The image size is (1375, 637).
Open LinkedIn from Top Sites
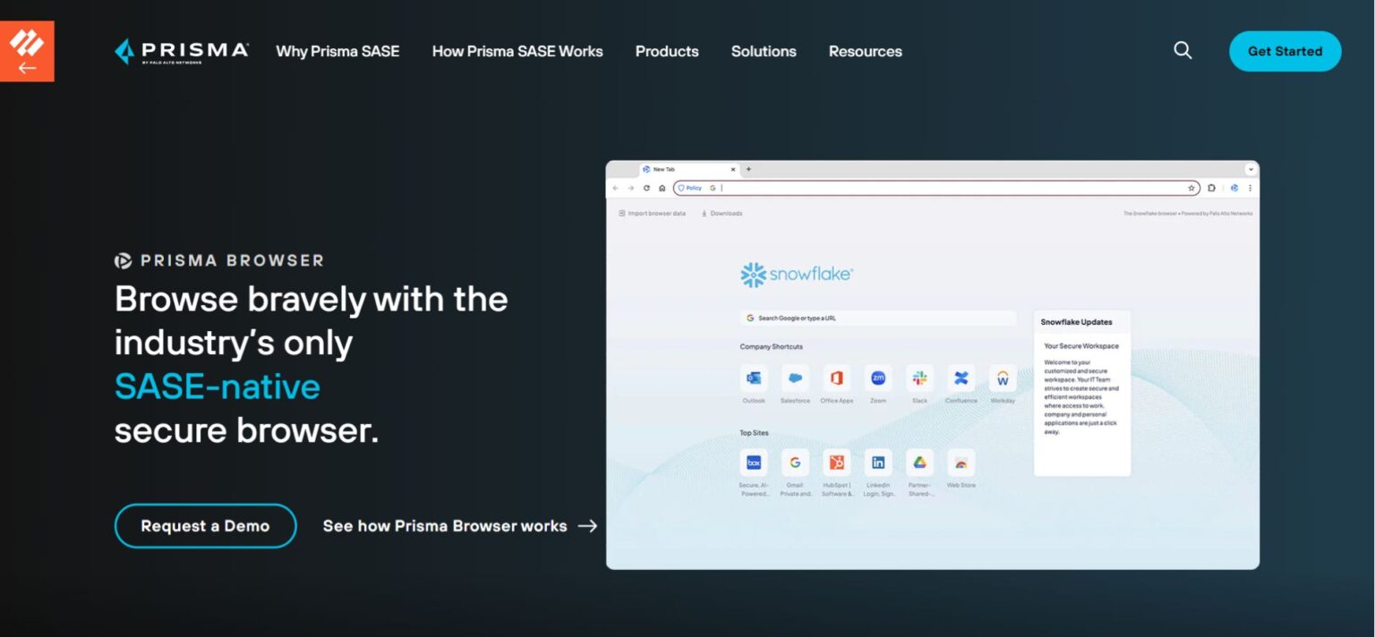[x=878, y=463]
